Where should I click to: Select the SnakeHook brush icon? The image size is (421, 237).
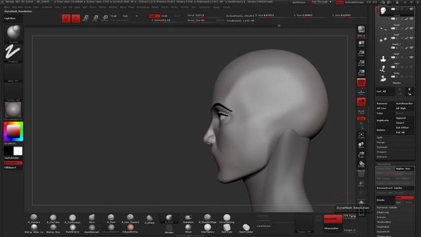point(188,218)
